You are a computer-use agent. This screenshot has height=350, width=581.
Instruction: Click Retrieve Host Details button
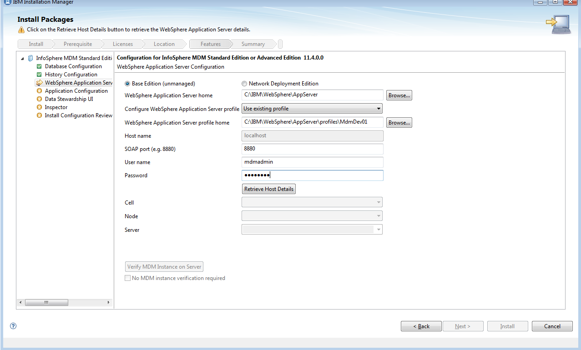point(269,189)
